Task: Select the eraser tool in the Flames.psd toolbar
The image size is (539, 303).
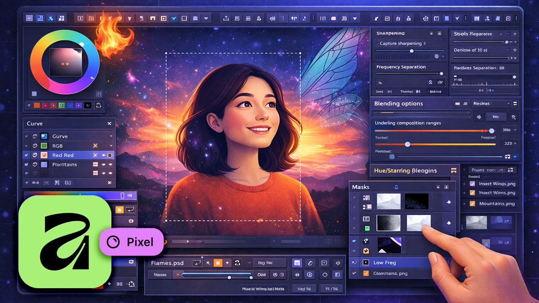Action: tap(310, 263)
